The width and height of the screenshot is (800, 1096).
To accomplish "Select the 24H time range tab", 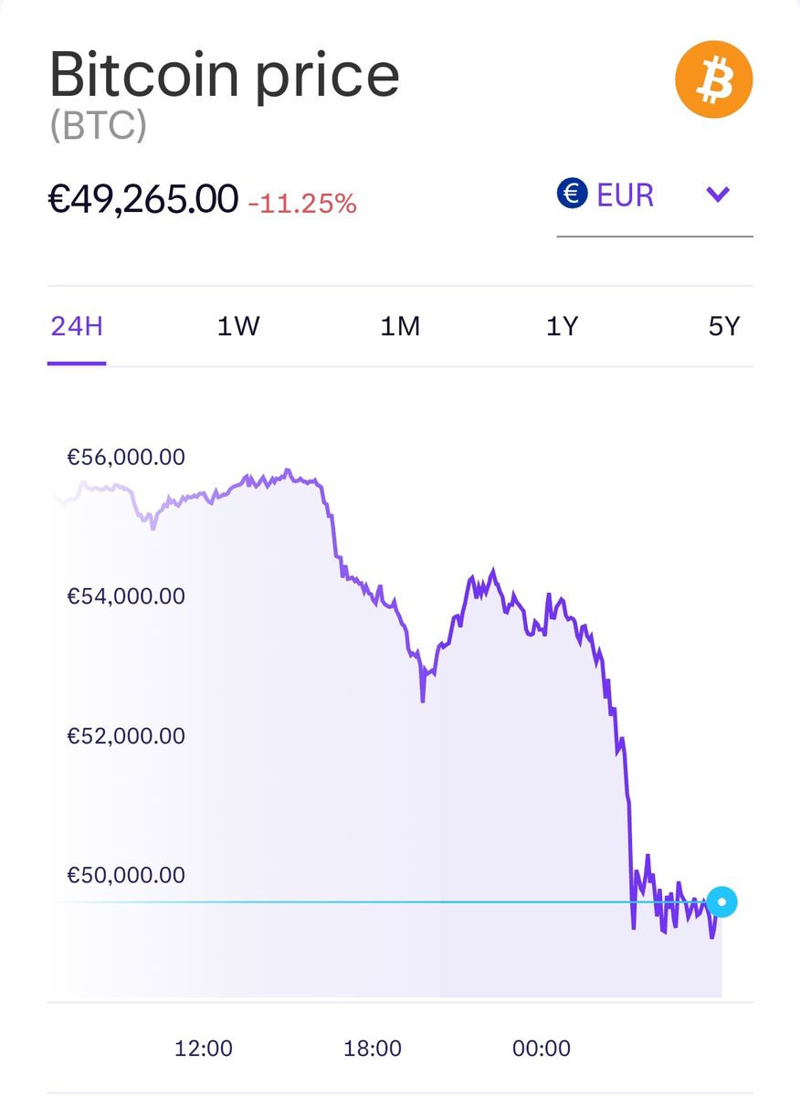I will pos(77,326).
